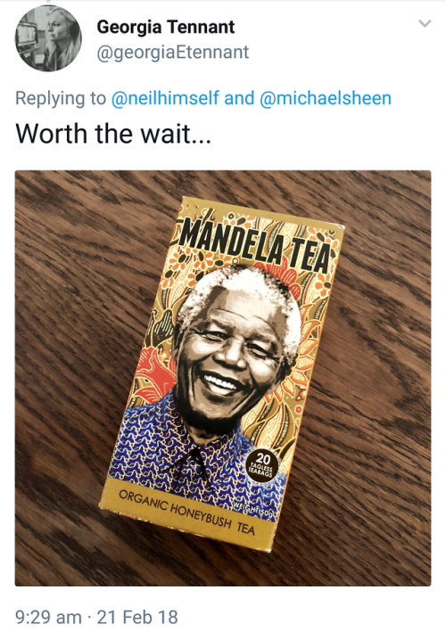Click the "Replying to" label
The width and height of the screenshot is (446, 631).
coord(61,98)
